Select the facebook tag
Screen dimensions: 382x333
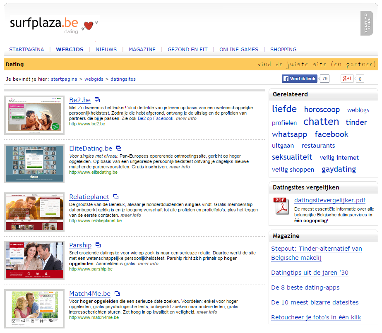point(332,134)
